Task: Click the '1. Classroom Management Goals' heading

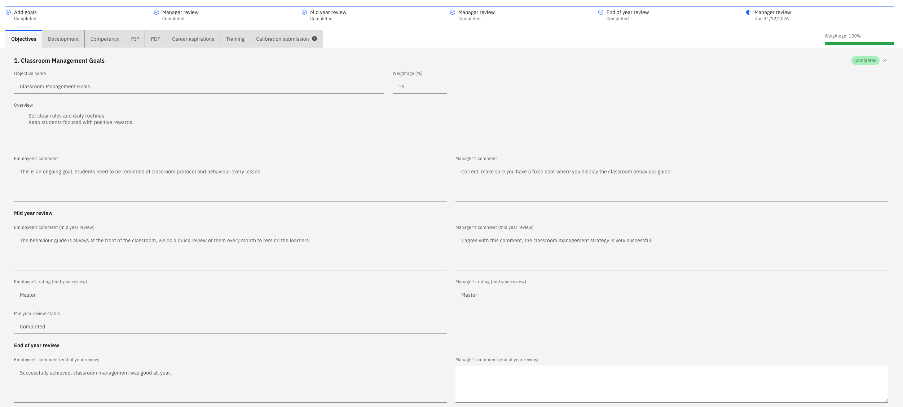Action: tap(60, 61)
